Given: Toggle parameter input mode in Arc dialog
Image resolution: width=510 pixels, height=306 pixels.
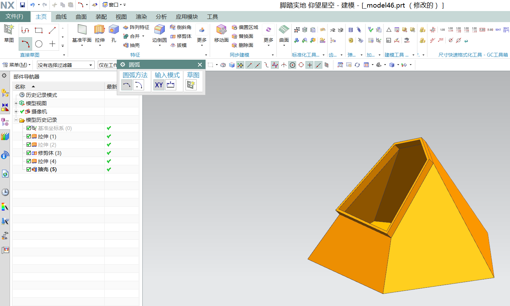Looking at the screenshot, I should (171, 85).
